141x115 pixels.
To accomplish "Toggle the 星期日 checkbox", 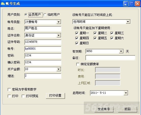I will tap(77, 43).
